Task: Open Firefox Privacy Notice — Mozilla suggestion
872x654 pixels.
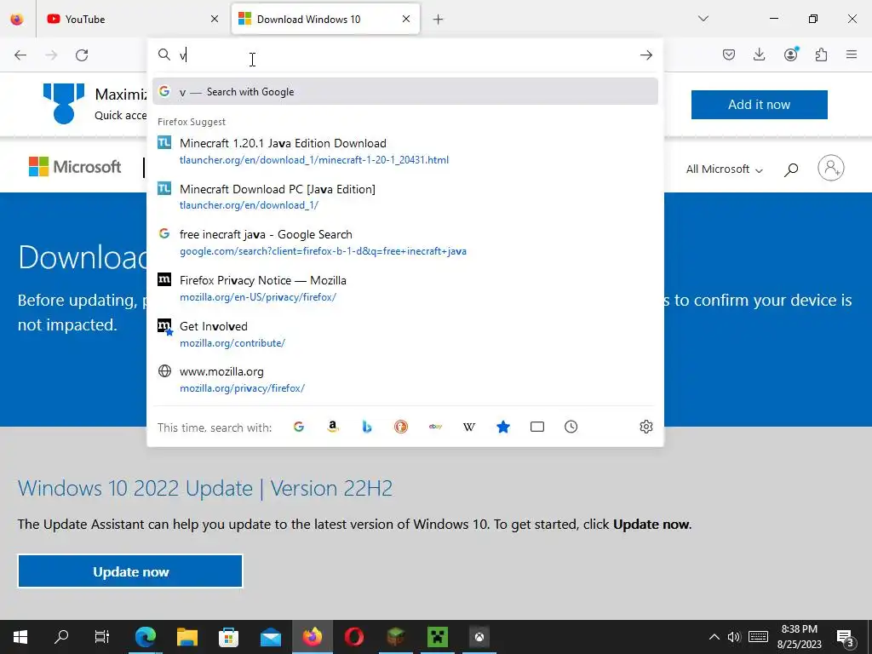Action: (404, 288)
